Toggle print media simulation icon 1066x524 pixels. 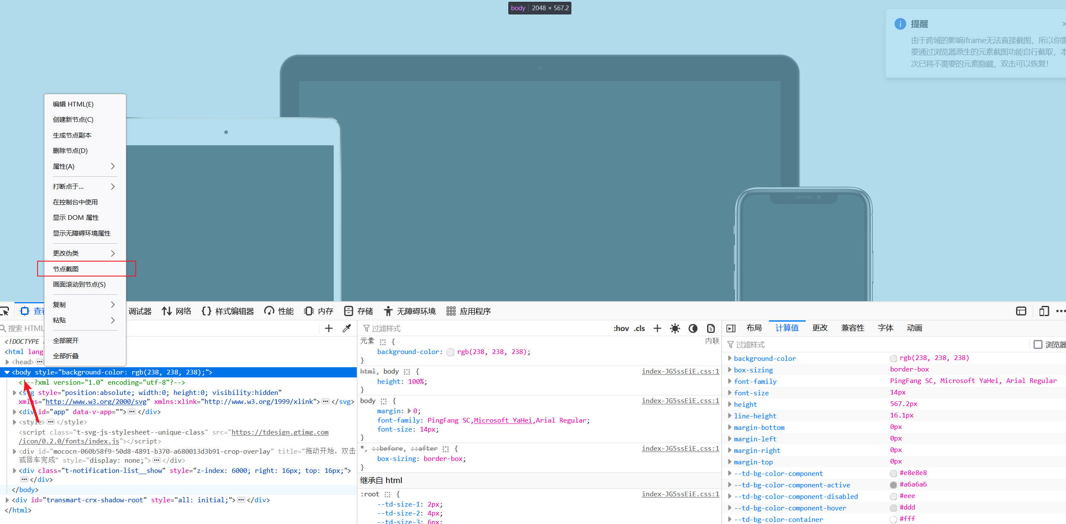tap(711, 328)
